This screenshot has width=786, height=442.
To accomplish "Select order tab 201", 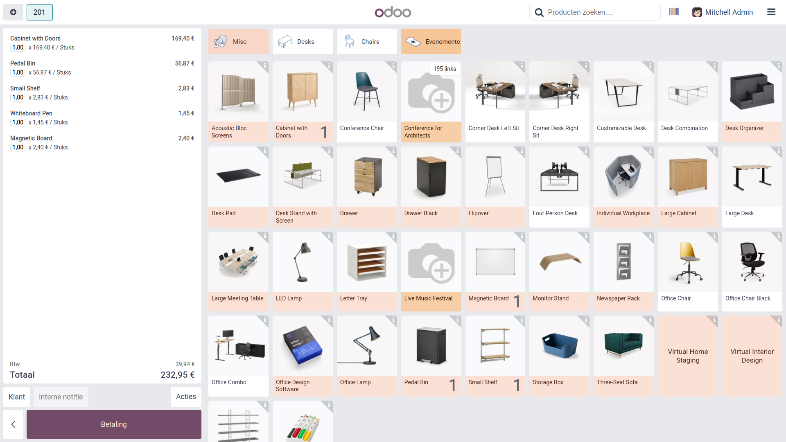I will pyautogui.click(x=39, y=12).
